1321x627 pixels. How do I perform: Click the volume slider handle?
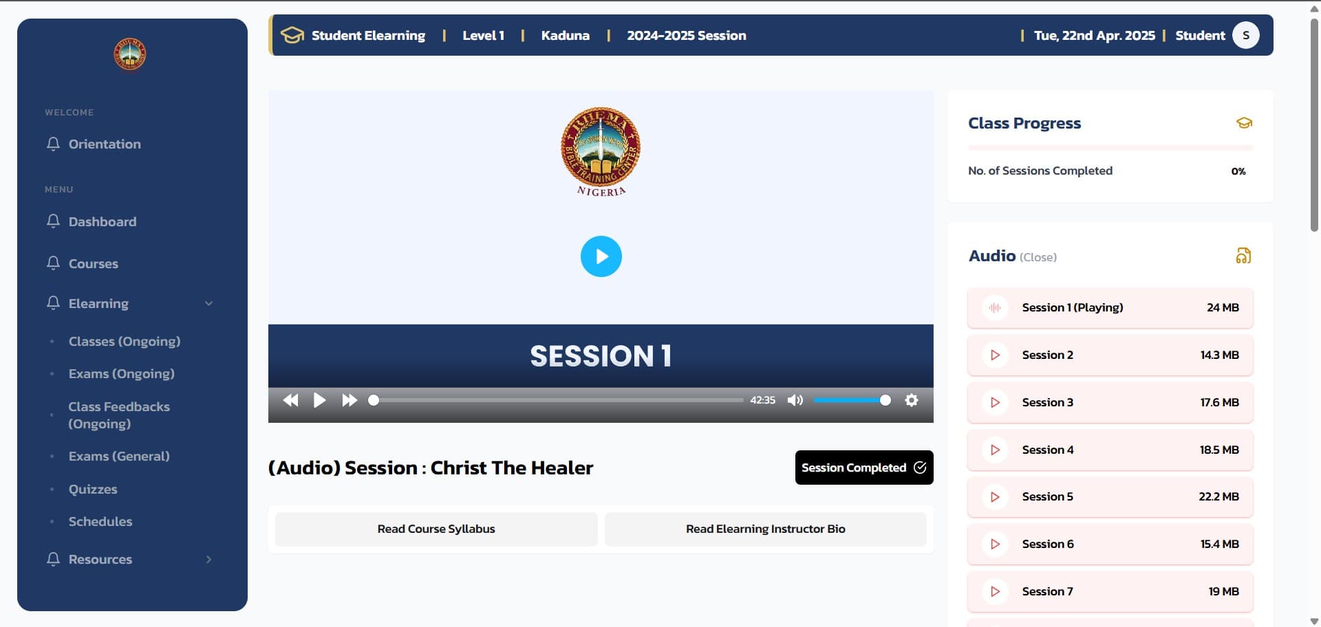point(885,400)
